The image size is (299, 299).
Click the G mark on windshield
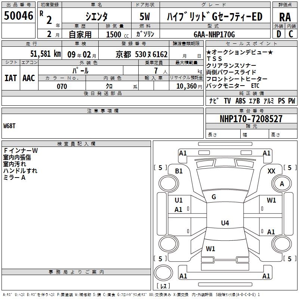click(214, 197)
